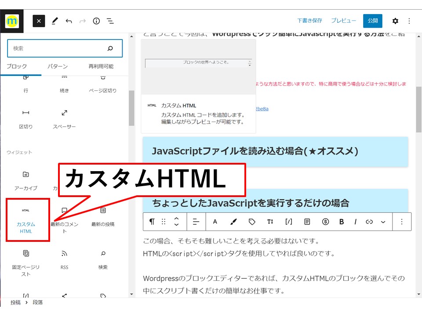Screen dimensions: 422x316
Task: Insert the 最新のコメント block
Action: click(64, 220)
